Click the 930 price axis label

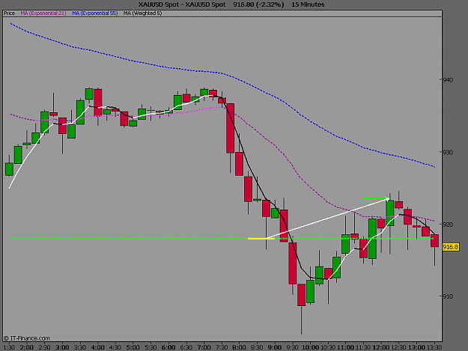(x=447, y=153)
